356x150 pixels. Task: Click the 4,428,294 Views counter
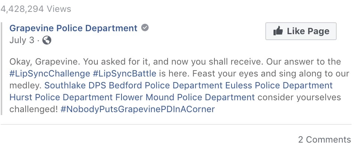[x=36, y=9]
